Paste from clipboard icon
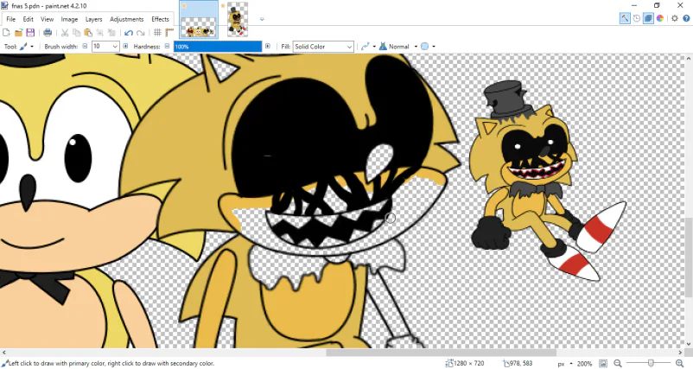The image size is (693, 369). [88, 33]
